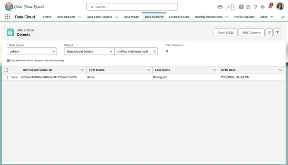
Task: Open the Data Model Object dropdown
Action: click(89, 51)
